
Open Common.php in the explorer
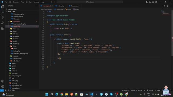17,58
